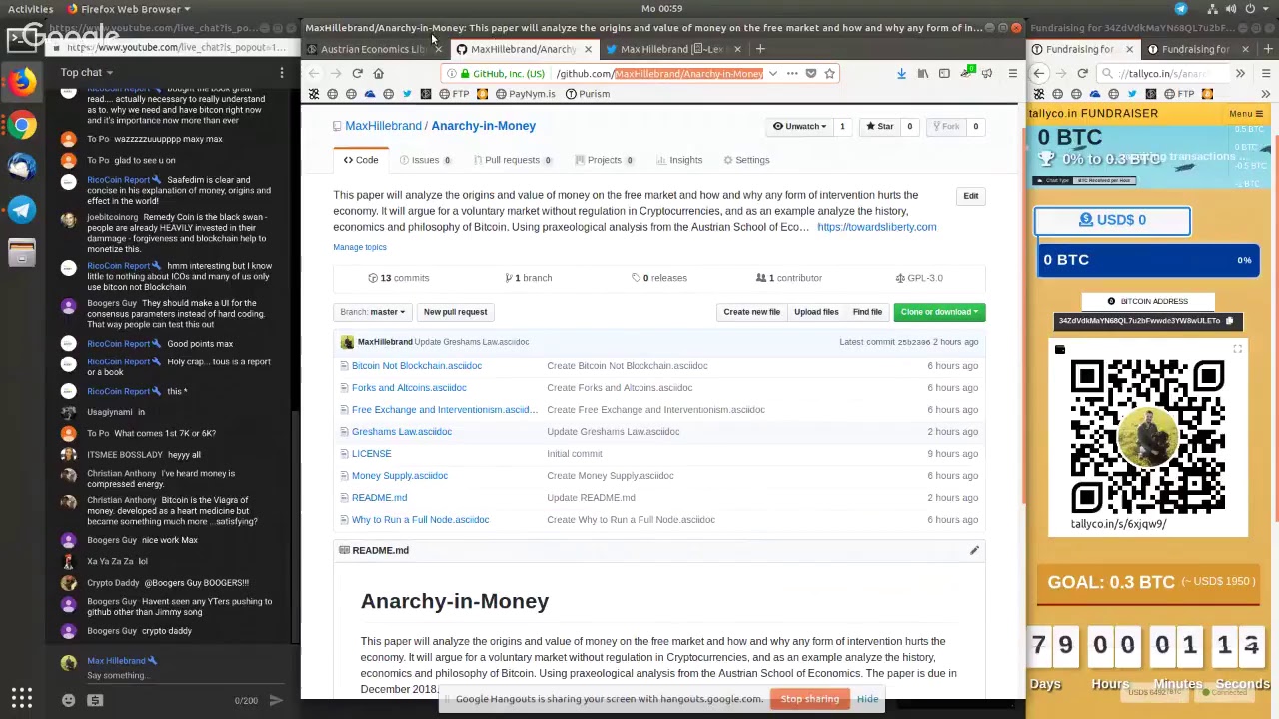Viewport: 1279px width, 719px height.
Task: Open live chat three-dot options menu
Action: coord(282,72)
